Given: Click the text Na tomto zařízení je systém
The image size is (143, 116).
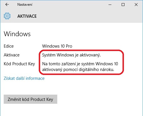Looking at the screenshot, I should tap(68, 64).
